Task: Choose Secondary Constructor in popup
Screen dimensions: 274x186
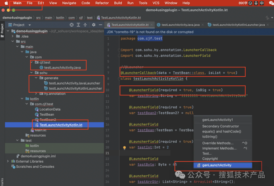Action: [x=223, y=126]
